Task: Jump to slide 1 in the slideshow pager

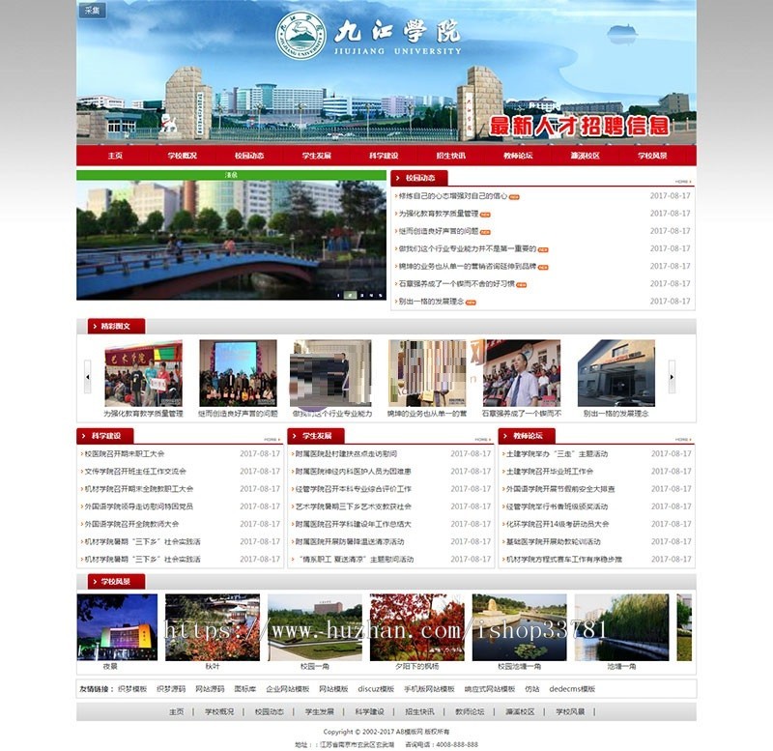Action: tap(338, 296)
